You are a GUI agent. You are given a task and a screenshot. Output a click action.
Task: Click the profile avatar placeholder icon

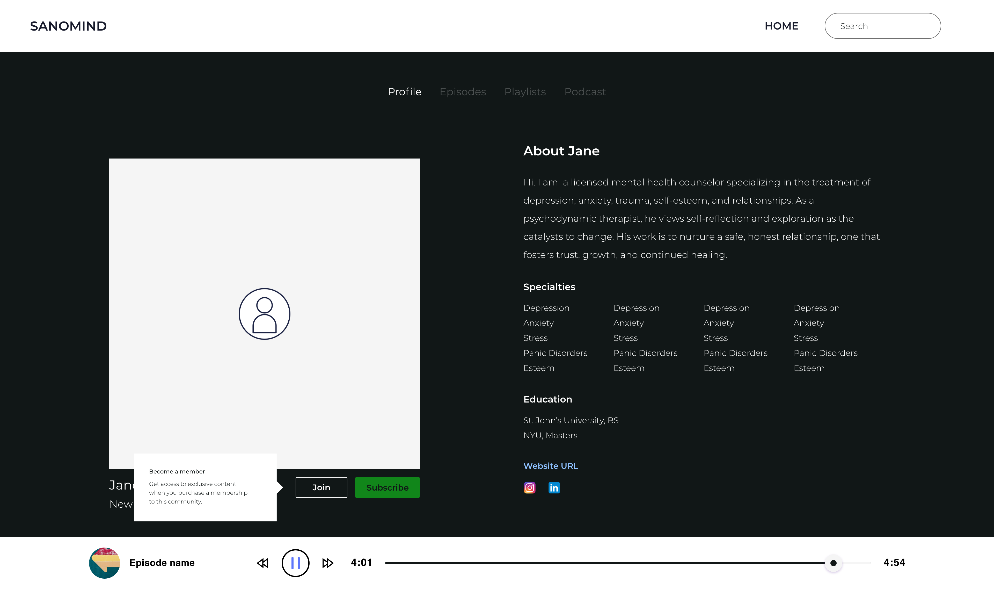[x=264, y=314]
